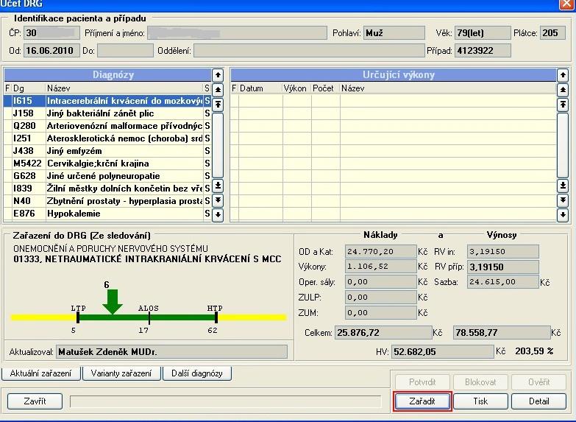Click double down-arrow page-down button in Diagnózy panel
The width and height of the screenshot is (576, 422).
(218, 200)
